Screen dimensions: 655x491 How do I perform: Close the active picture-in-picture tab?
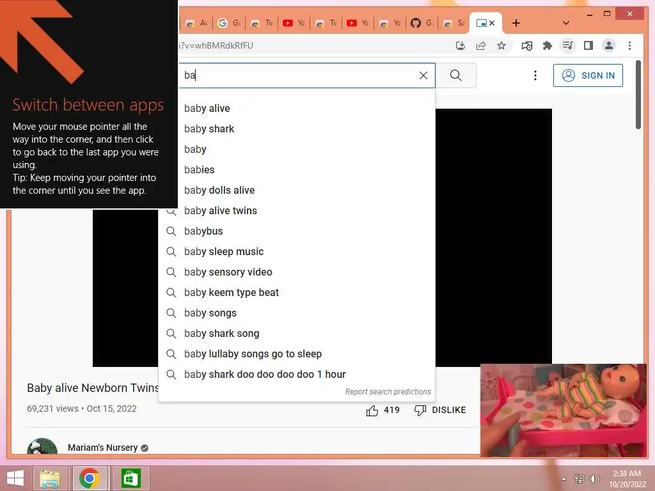click(x=492, y=23)
